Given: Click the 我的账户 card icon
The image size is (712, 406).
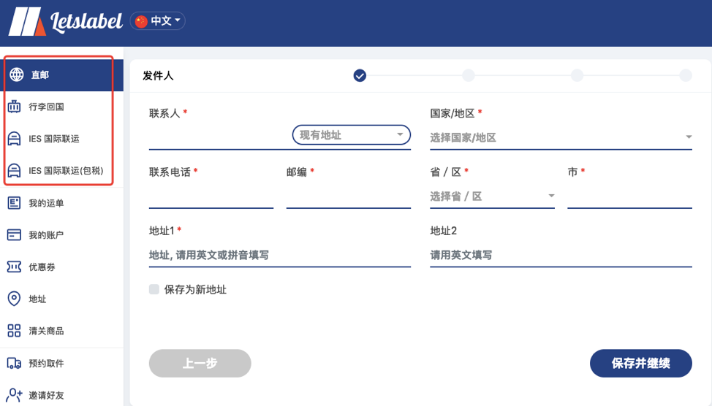Looking at the screenshot, I should click(14, 234).
